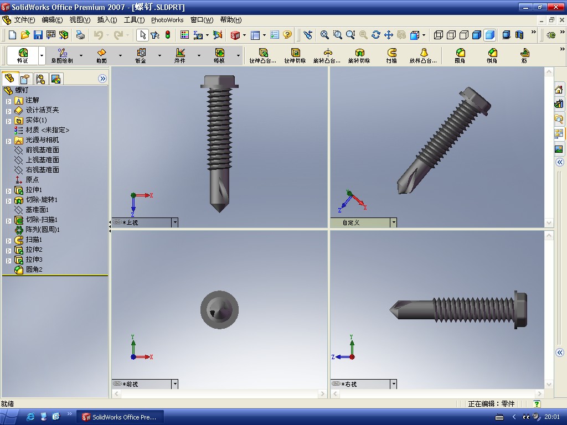
Task: Click the Zoom to Area icon
Action: 337,35
